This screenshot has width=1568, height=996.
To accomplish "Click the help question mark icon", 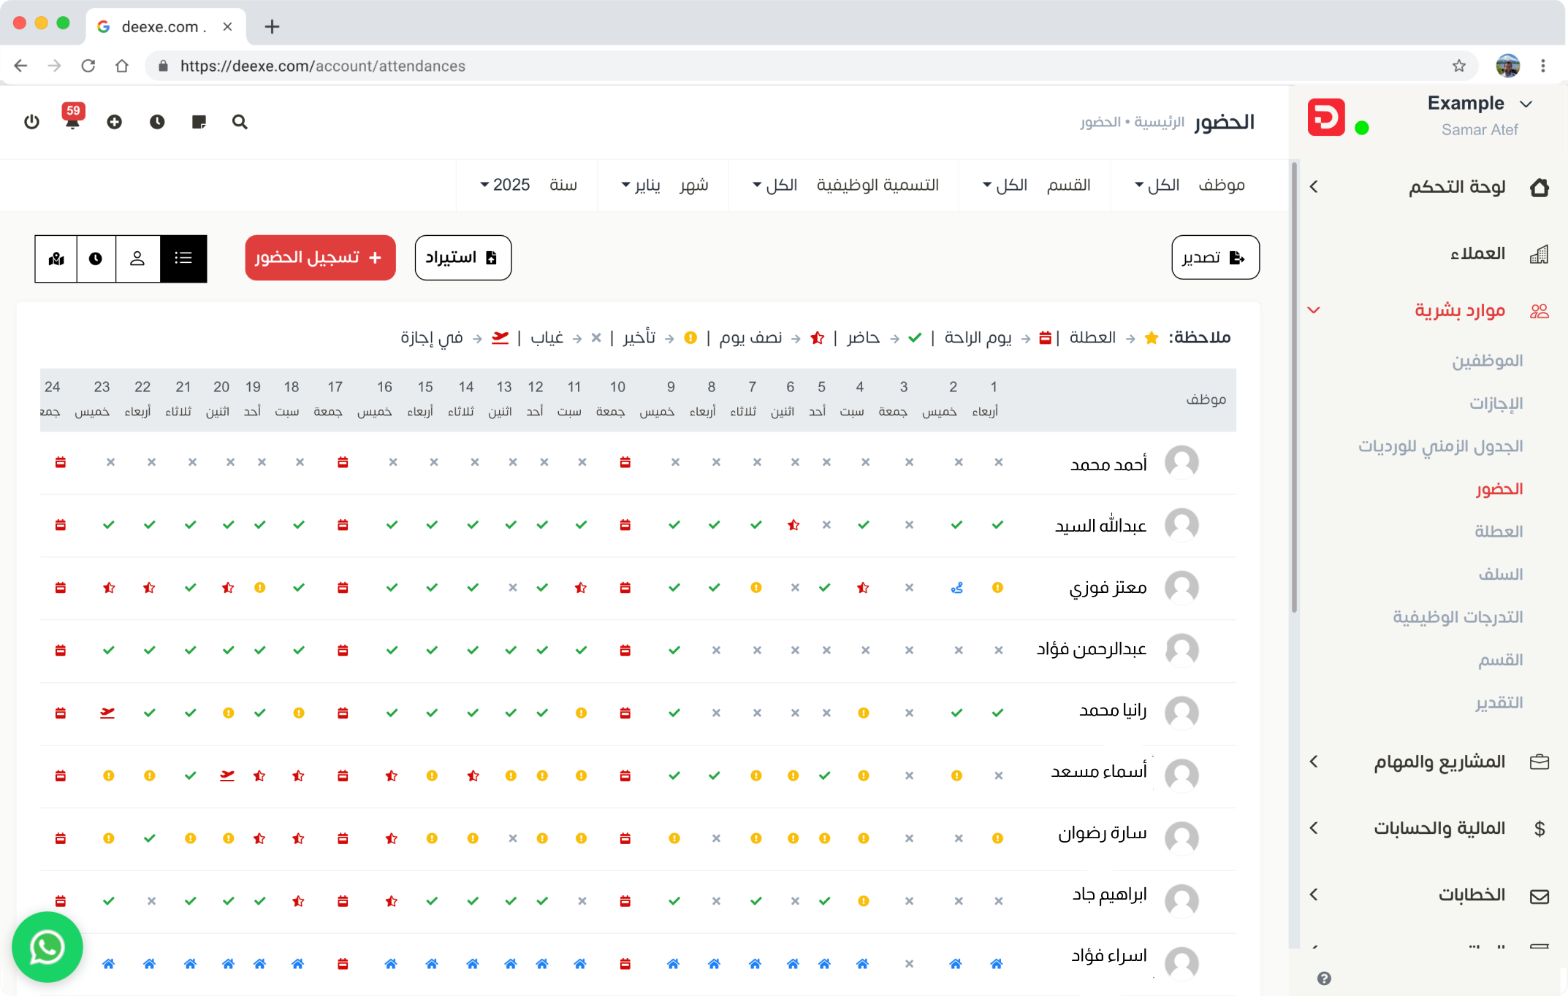I will 1324,978.
